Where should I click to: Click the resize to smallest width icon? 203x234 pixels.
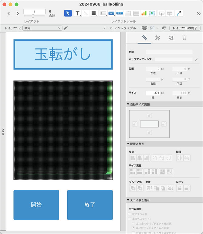(x=133, y=171)
